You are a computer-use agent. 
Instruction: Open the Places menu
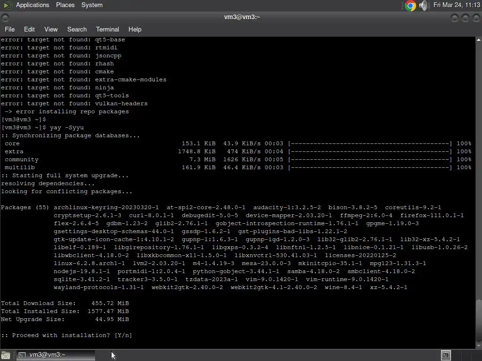65,5
